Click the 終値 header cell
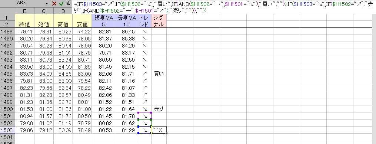Image resolution: width=376 pixels, height=144 pixels. point(25,24)
